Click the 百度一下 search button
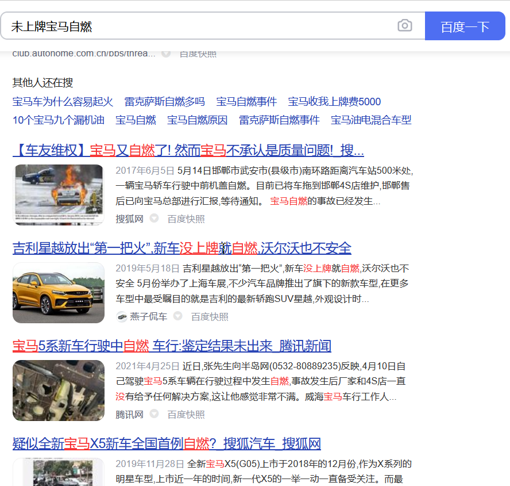The width and height of the screenshot is (510, 486). (x=465, y=26)
